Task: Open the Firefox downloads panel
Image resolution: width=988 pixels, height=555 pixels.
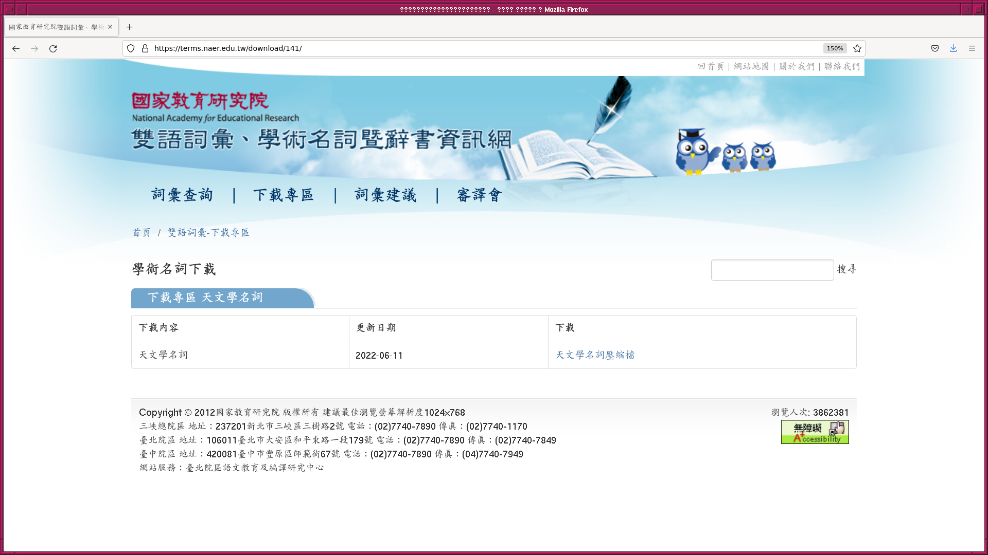Action: pos(954,48)
